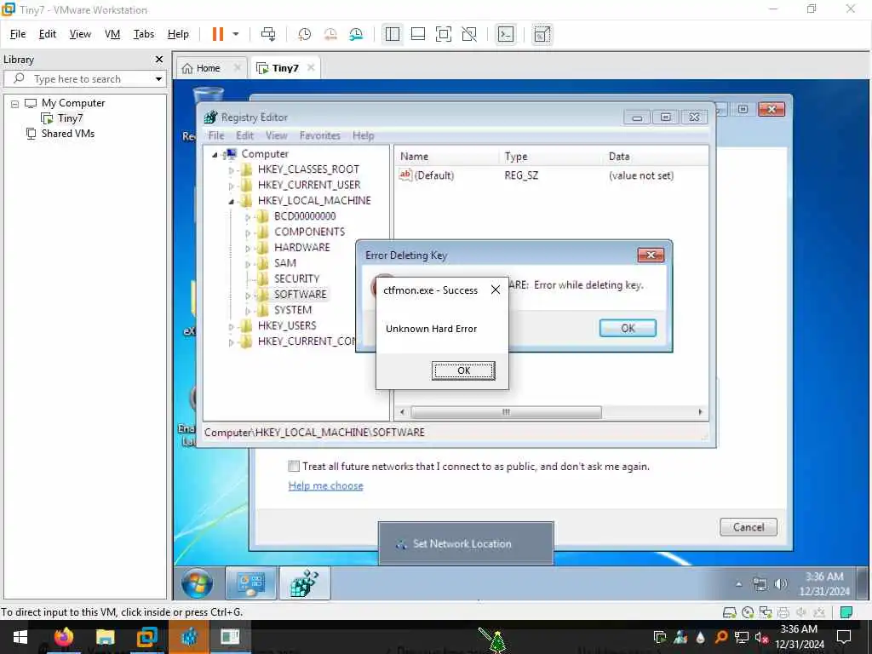The image size is (872, 654).
Task: Click the Registry Editor taskbar icon in guest
Action: 305,583
